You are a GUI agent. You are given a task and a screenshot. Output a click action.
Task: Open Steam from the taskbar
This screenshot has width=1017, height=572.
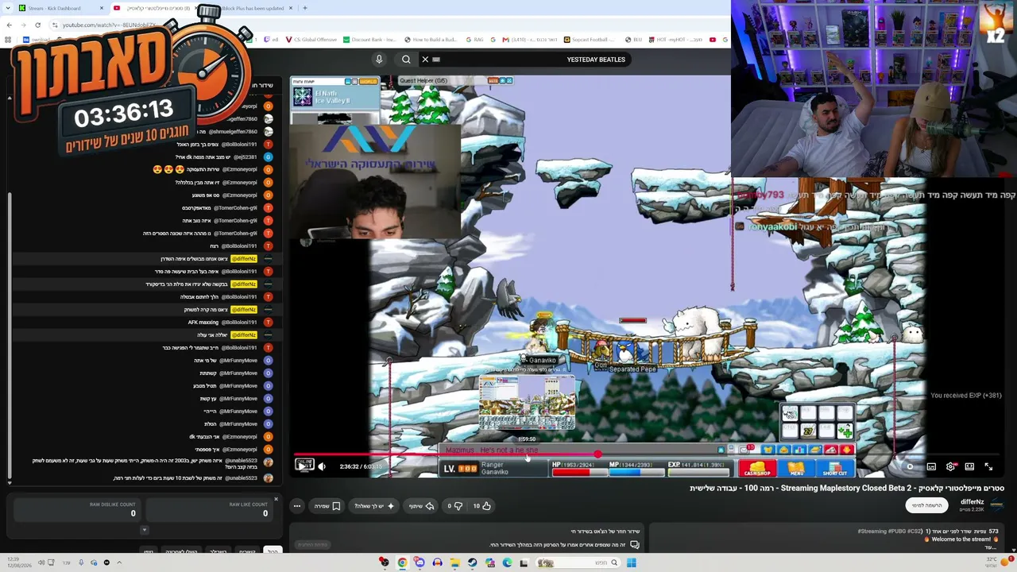point(472,562)
